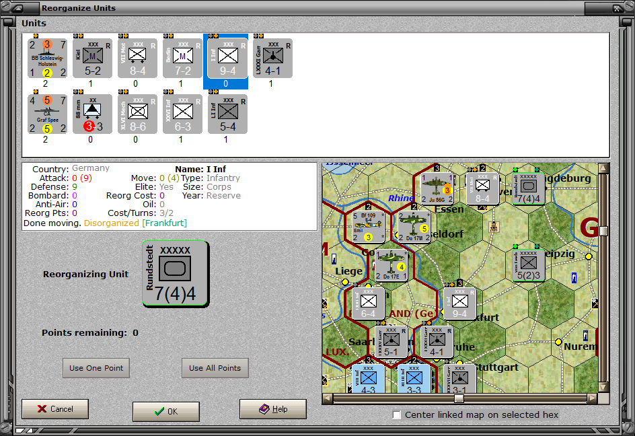Click Rundstedt 7(4)4 HQ on the map
635x436 pixels.
[x=528, y=188]
